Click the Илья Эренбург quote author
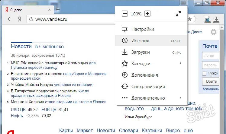Screen dimensions: 226x134 [x=138, y=117]
